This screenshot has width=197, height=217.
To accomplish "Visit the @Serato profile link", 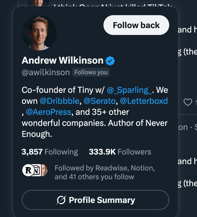I will tap(99, 101).
